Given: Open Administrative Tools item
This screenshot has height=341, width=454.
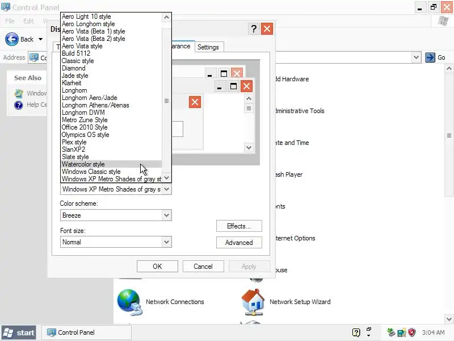Looking at the screenshot, I should [300, 111].
